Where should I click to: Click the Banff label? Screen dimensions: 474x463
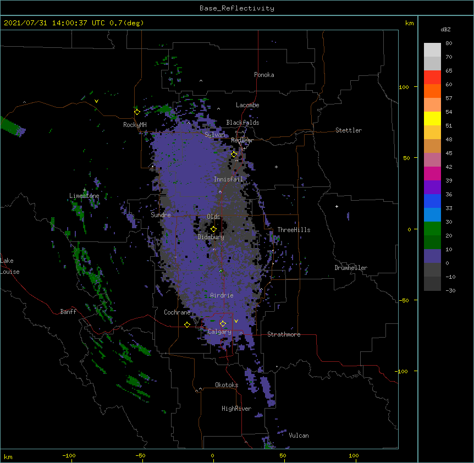point(68,312)
